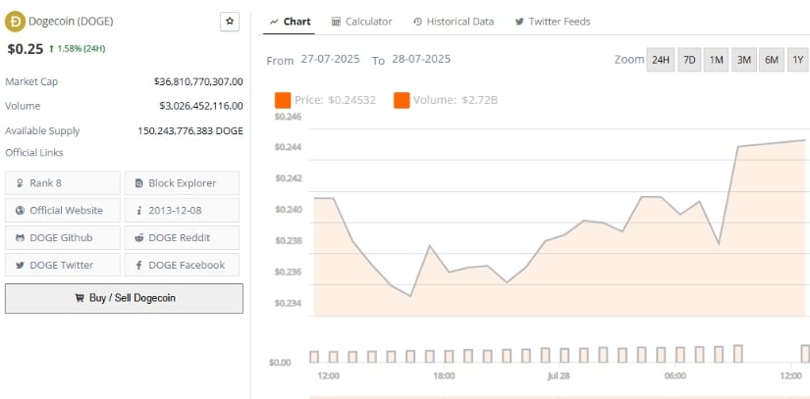This screenshot has width=810, height=399.
Task: Click the Rank 8 button
Action: pos(63,183)
